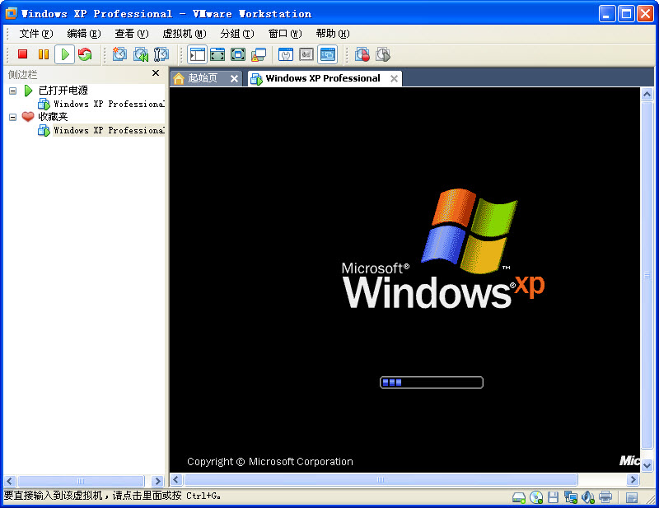The image size is (659, 508).
Task: Enter full screen mode
Action: pyautogui.click(x=217, y=54)
